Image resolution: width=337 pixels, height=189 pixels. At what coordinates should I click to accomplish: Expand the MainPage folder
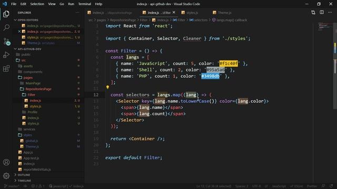(x=33, y=83)
